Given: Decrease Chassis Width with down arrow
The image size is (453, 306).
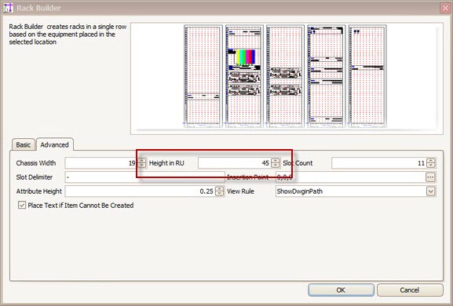Looking at the screenshot, I should tap(141, 166).
